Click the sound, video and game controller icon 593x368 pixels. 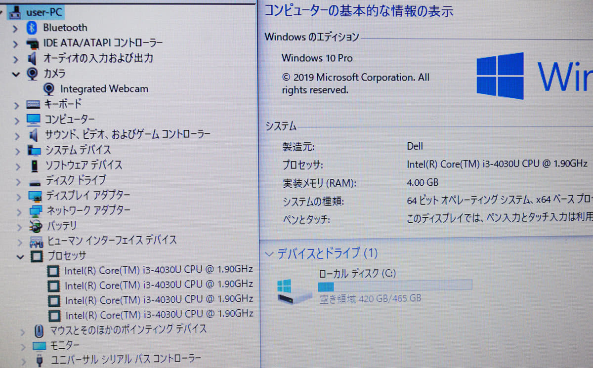click(x=34, y=134)
